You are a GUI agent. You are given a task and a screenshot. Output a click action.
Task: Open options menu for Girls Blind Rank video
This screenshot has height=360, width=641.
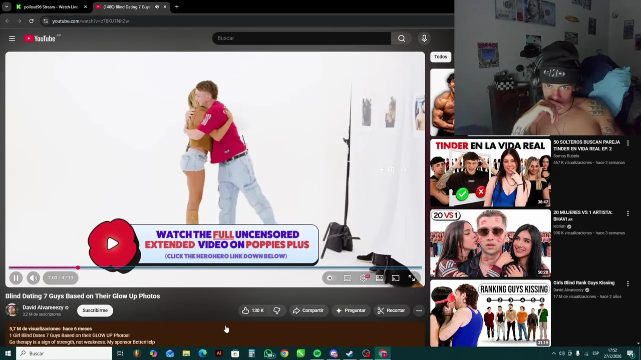627,283
